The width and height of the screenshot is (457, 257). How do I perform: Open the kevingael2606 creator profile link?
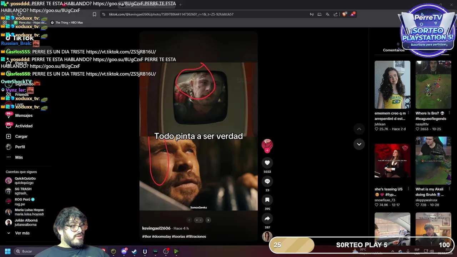pos(156,228)
